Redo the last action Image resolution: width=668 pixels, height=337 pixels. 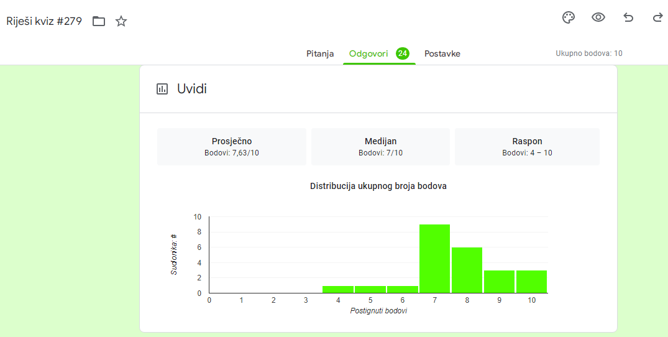tap(658, 17)
